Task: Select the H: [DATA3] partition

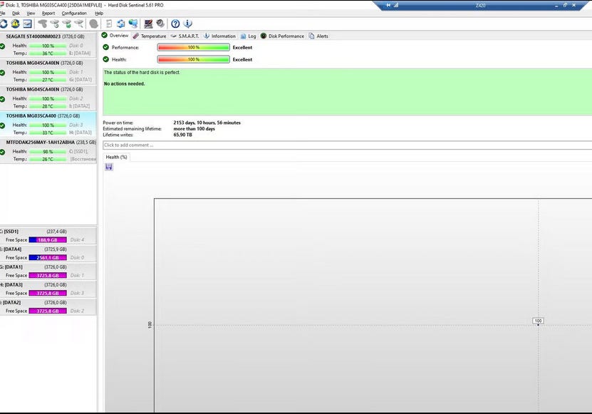Action: coord(48,289)
